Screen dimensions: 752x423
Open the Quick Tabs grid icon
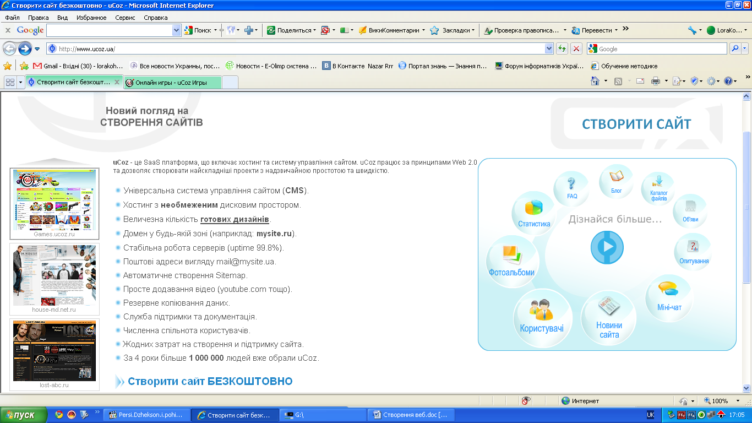10,82
